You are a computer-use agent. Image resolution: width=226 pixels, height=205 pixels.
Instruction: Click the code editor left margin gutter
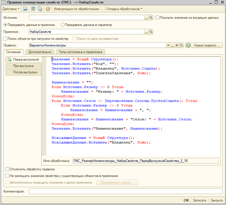(44, 106)
